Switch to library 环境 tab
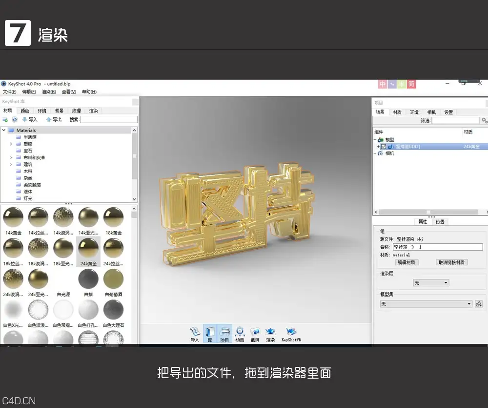 [42, 110]
